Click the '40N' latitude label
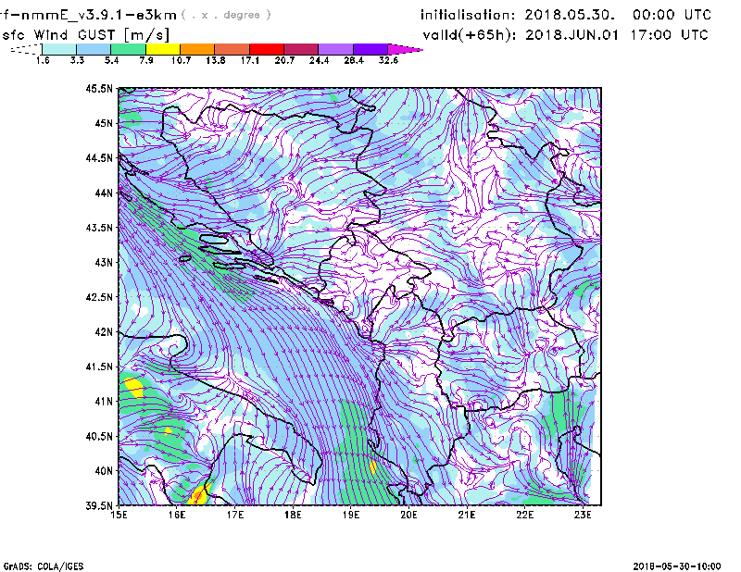Viewport: 741px width, 572px height. (x=104, y=471)
